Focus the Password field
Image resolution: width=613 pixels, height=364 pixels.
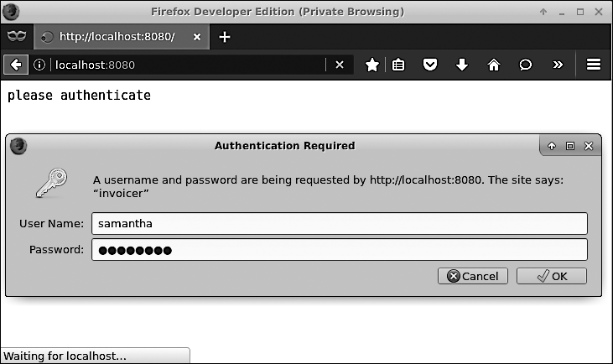tap(340, 249)
